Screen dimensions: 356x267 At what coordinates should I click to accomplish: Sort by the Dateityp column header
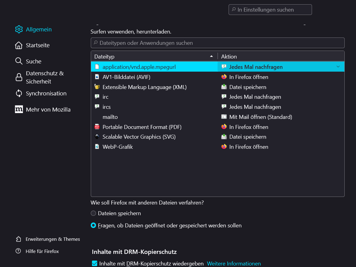[x=154, y=56]
